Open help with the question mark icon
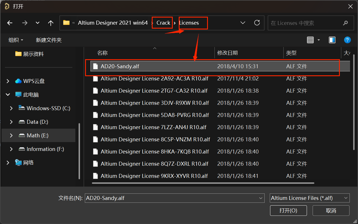The image size is (358, 224). pos(348,40)
